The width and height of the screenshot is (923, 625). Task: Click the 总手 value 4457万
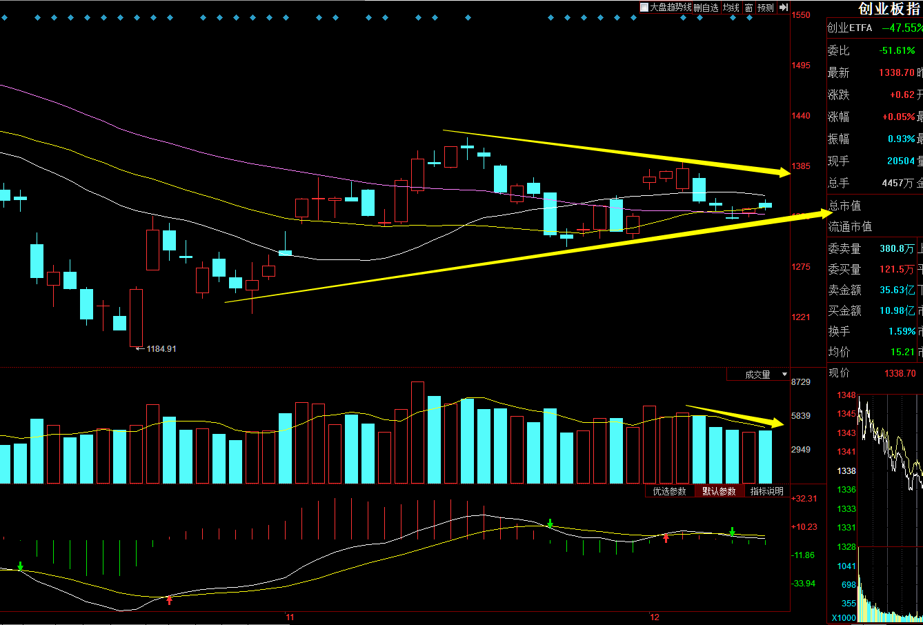click(x=897, y=183)
